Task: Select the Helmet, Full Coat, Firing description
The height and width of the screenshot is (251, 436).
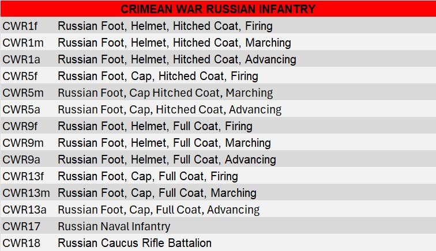Action: click(x=156, y=126)
